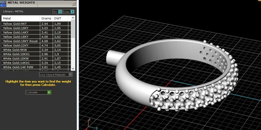Screen dimensions: 261x130
Task: Click the 3,05 DWT value
Action: click(57, 45)
